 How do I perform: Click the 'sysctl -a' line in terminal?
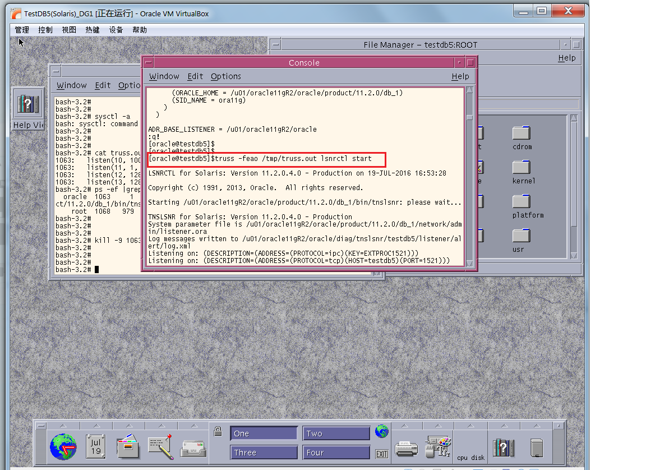pyautogui.click(x=93, y=116)
